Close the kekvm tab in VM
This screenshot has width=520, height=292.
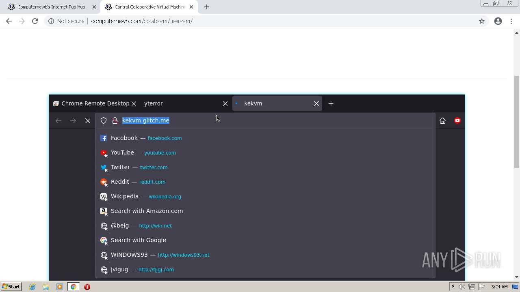(316, 103)
